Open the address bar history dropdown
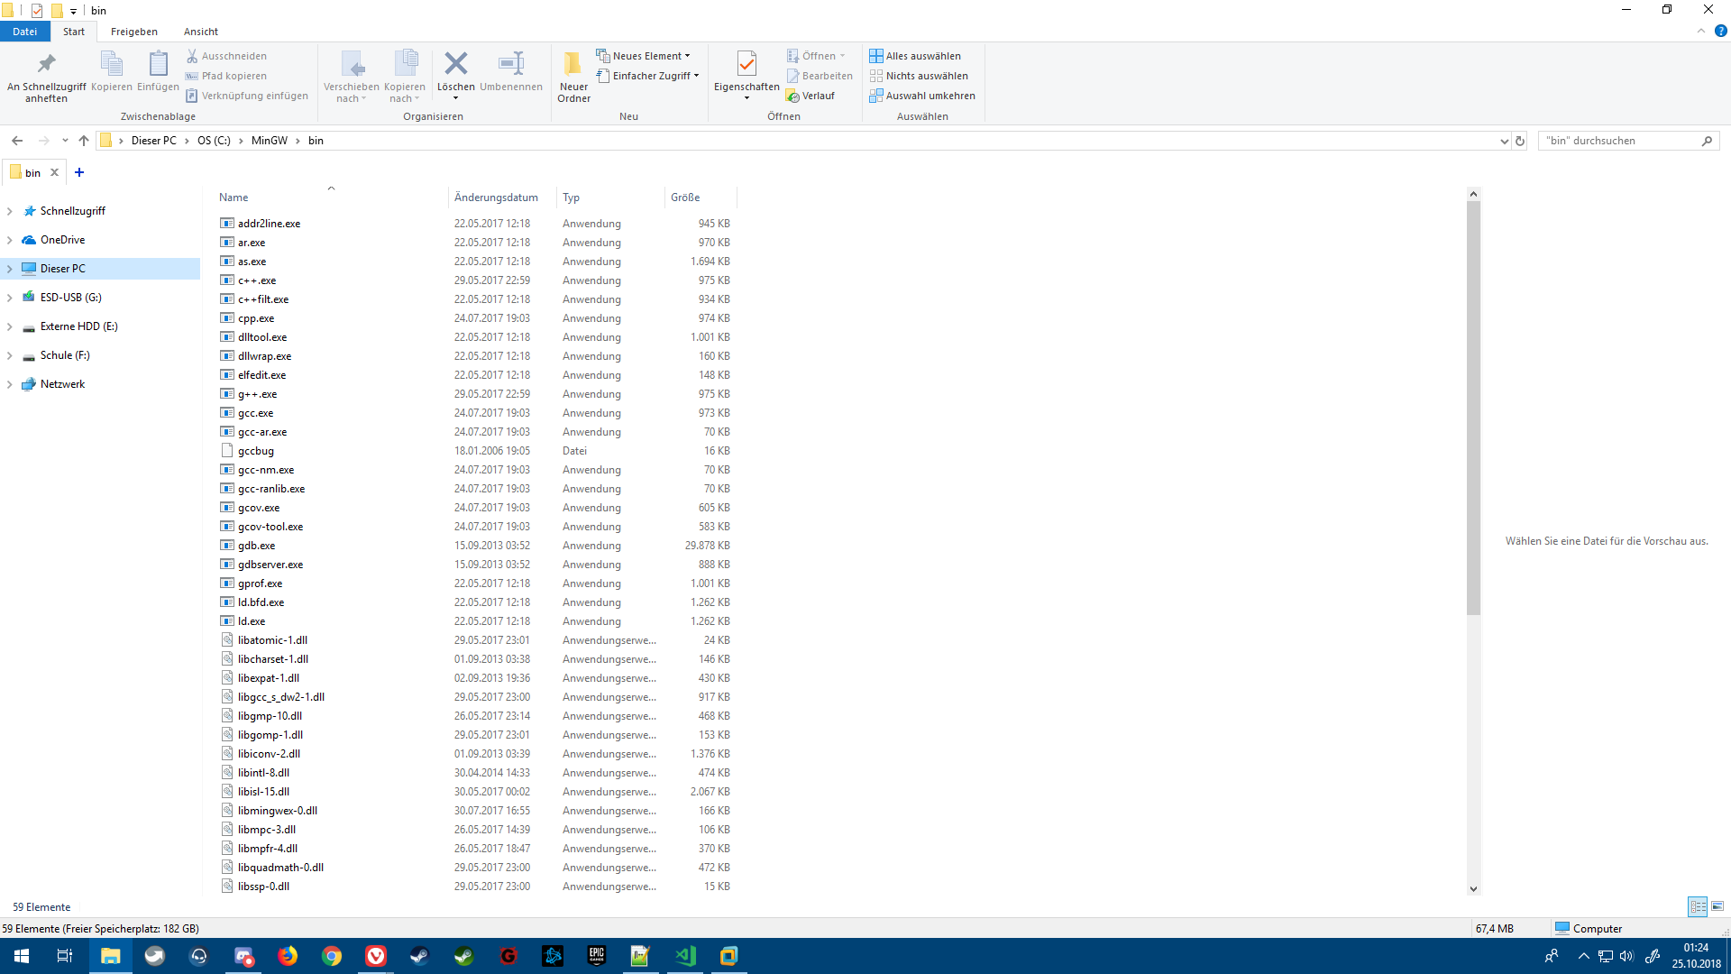 (1503, 141)
